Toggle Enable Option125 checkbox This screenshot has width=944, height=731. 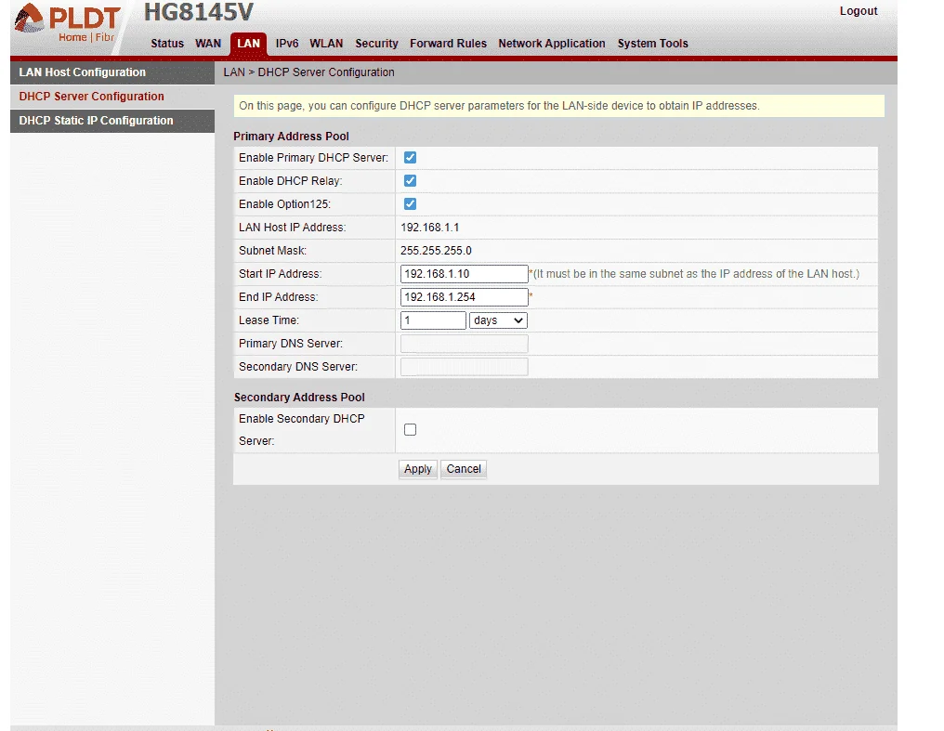pyautogui.click(x=410, y=204)
